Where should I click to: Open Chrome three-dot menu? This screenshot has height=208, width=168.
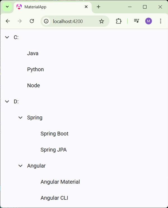[x=160, y=21]
